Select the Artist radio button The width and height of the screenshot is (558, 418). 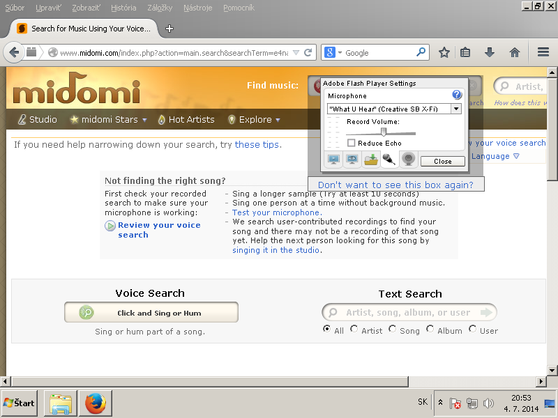click(354, 329)
